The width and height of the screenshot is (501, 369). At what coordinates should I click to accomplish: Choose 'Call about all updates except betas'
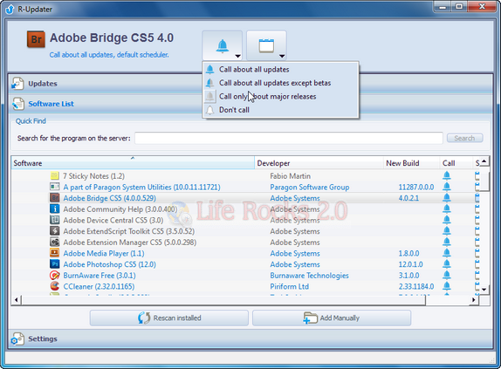[280, 83]
